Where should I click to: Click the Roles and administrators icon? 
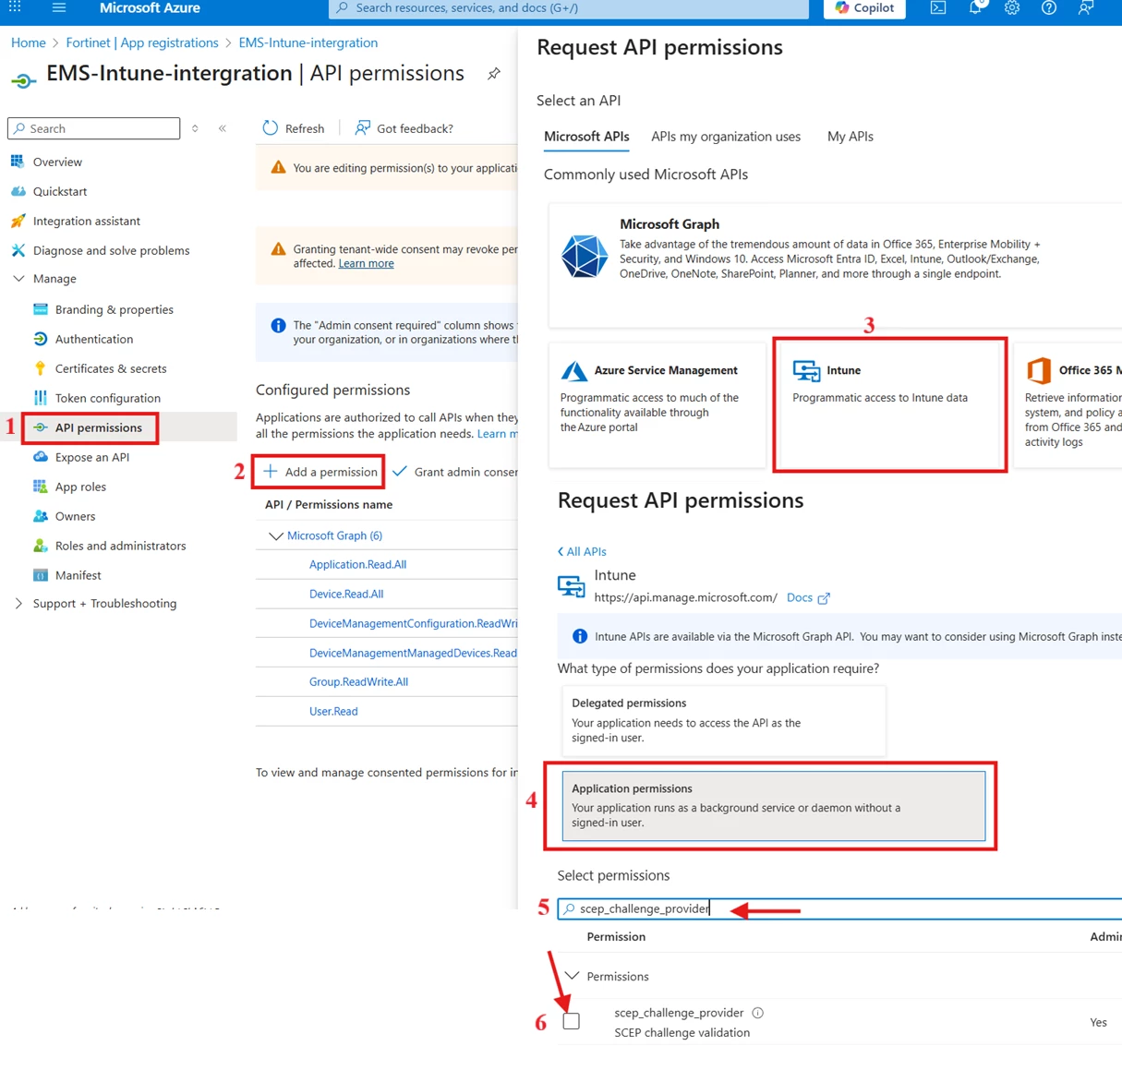pyautogui.click(x=40, y=546)
